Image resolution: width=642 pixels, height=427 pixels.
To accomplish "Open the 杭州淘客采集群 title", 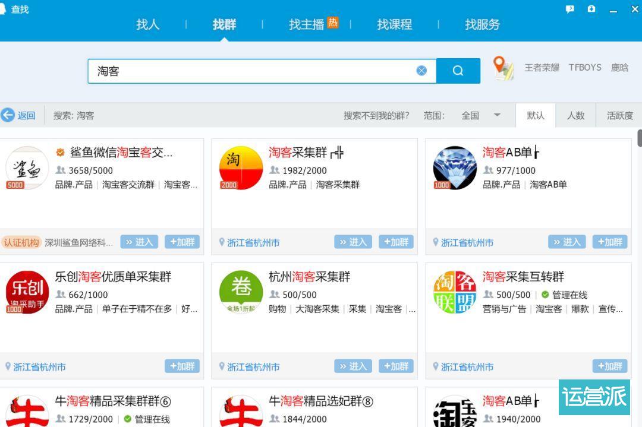I will click(310, 277).
